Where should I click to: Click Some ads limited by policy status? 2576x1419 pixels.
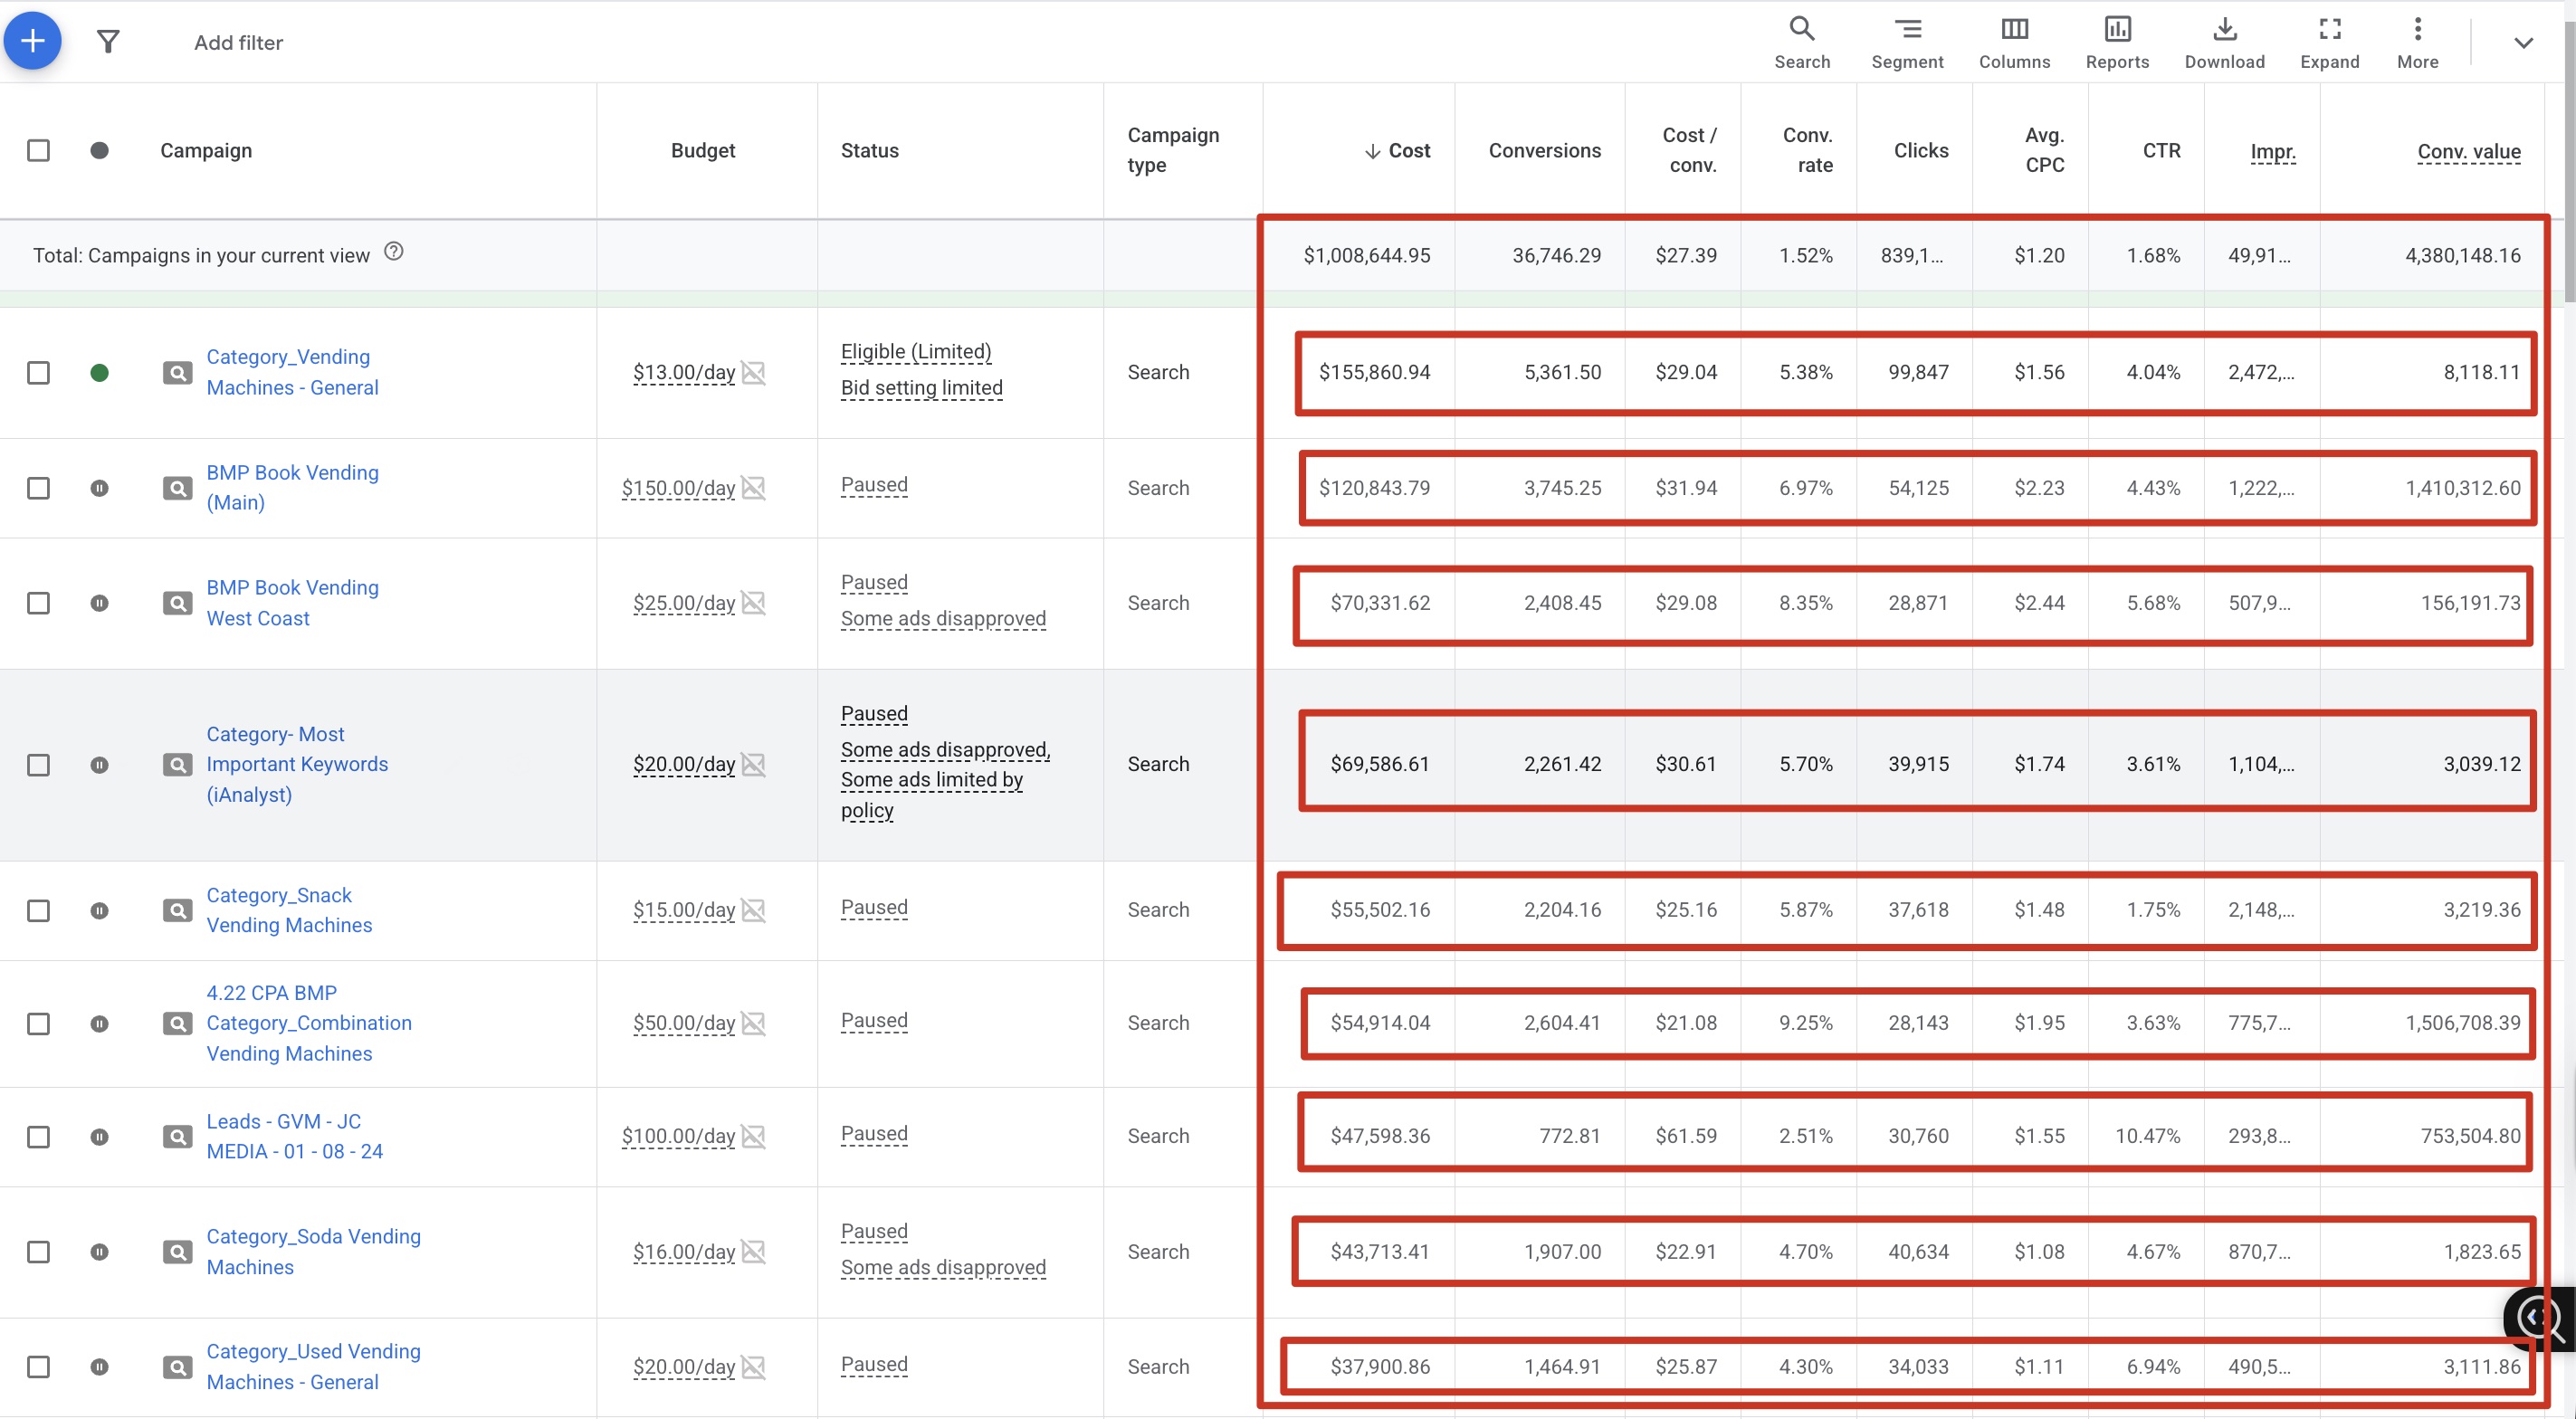pyautogui.click(x=932, y=795)
